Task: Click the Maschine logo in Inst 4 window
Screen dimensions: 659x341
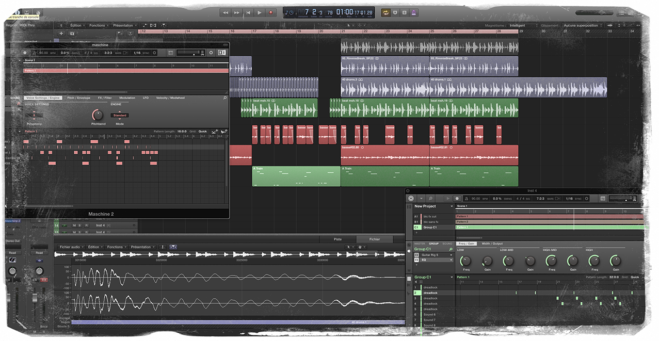Action: coord(411,198)
